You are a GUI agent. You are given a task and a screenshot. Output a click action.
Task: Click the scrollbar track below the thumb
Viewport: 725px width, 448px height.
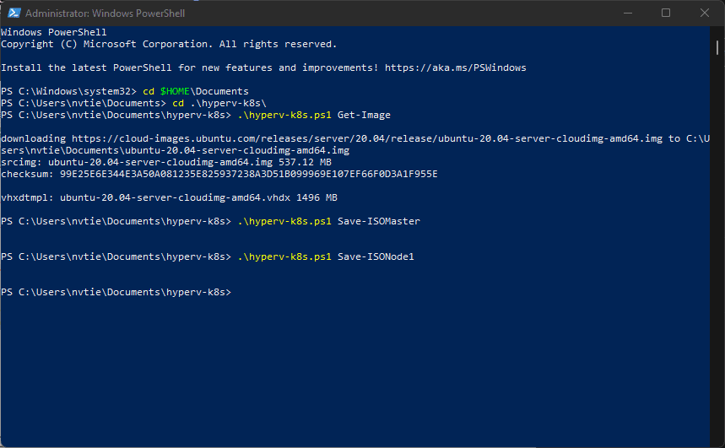click(x=717, y=250)
